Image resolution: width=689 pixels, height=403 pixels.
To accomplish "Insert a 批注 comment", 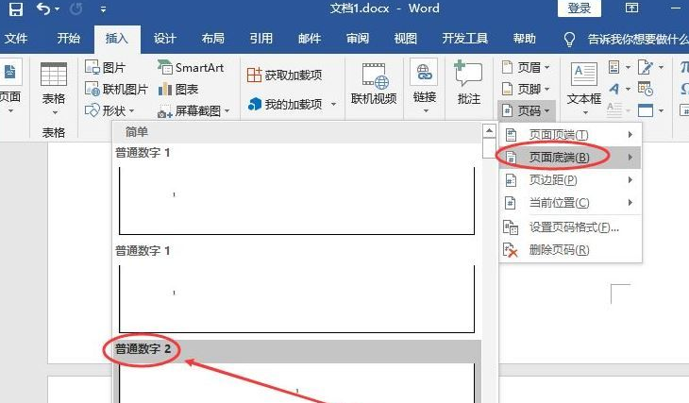I will pyautogui.click(x=469, y=83).
